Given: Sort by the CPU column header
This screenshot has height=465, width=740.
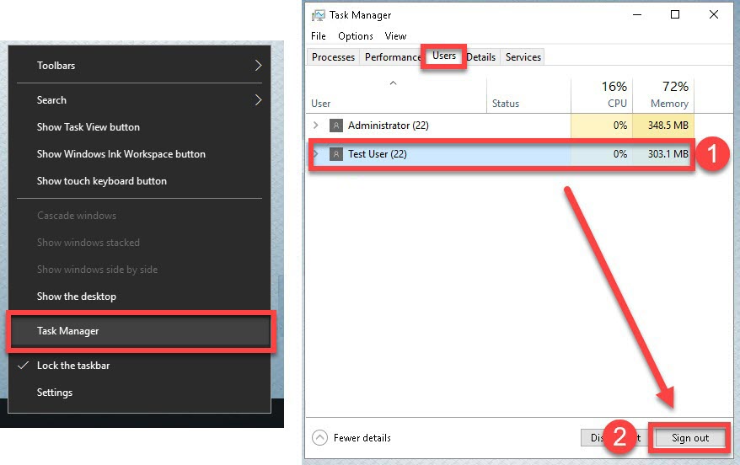Looking at the screenshot, I should click(616, 94).
